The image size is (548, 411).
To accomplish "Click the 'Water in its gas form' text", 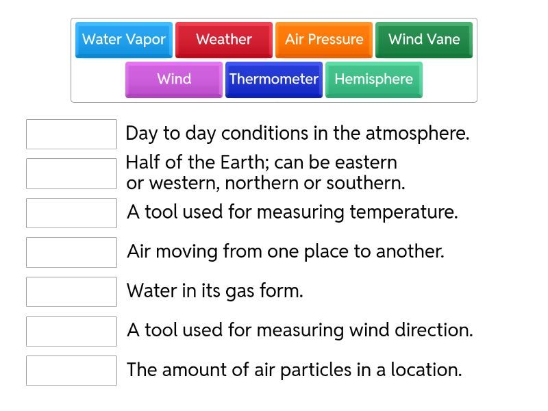I will tap(214, 291).
